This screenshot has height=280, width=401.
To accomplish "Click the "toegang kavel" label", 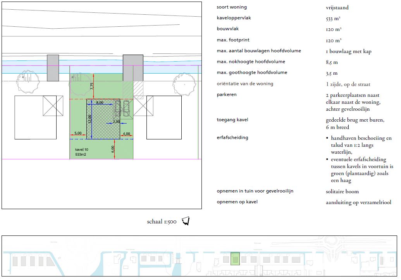I will 232,120.
